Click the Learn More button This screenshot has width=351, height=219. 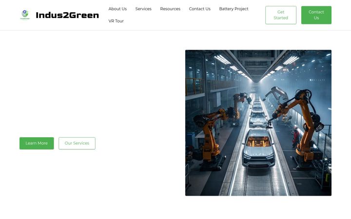pyautogui.click(x=37, y=143)
